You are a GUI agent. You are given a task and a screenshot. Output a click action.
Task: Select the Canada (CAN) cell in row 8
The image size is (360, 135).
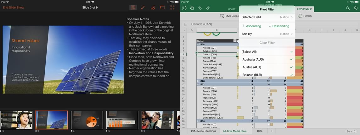[217, 55]
